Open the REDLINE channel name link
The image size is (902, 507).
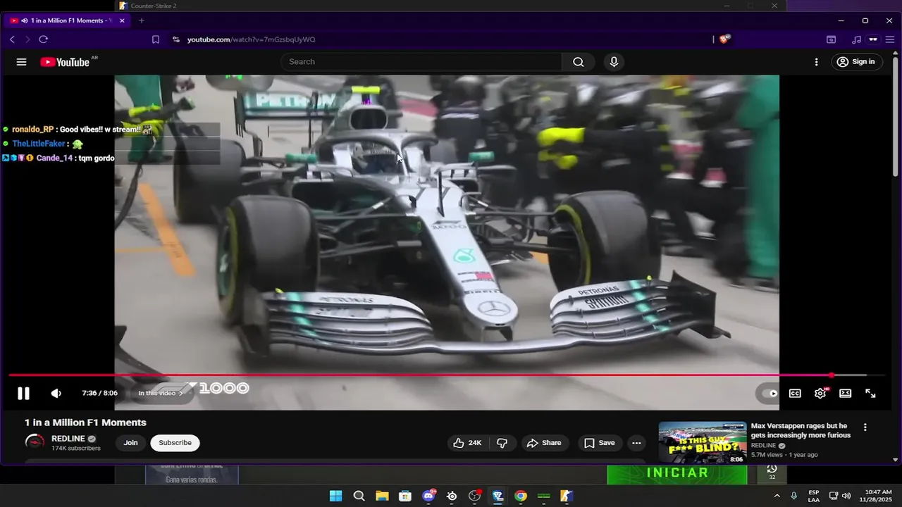click(68, 439)
